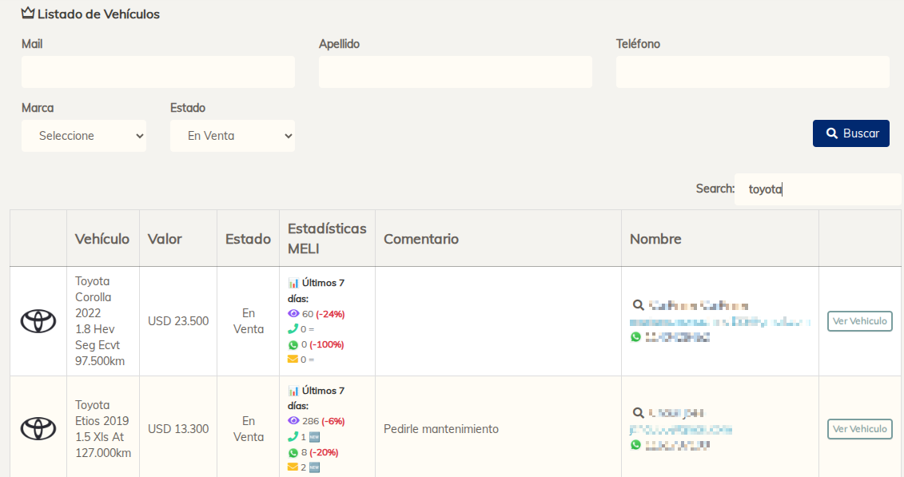The image size is (904, 477).
Task: Sort table by Valor column header
Action: pos(165,239)
